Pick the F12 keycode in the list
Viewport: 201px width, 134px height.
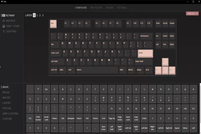(x=30, y=118)
